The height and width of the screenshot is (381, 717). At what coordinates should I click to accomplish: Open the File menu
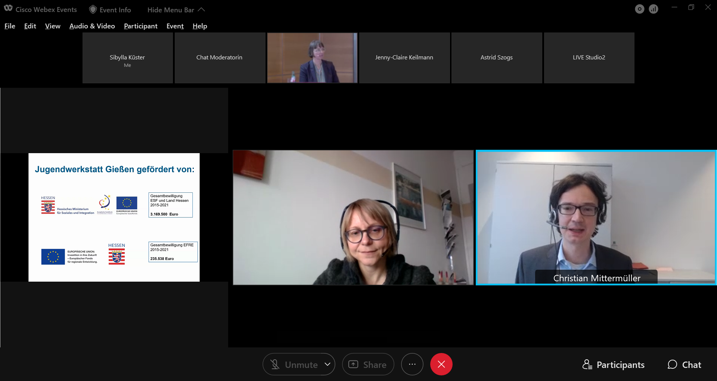(x=10, y=26)
